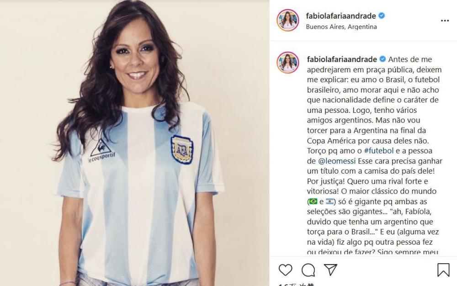
Task: Save the post with the bookmark icon
Action: click(443, 270)
